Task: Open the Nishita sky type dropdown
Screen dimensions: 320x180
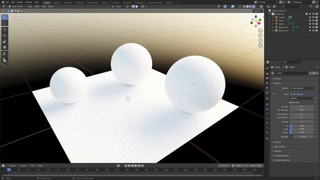Action: click(301, 98)
